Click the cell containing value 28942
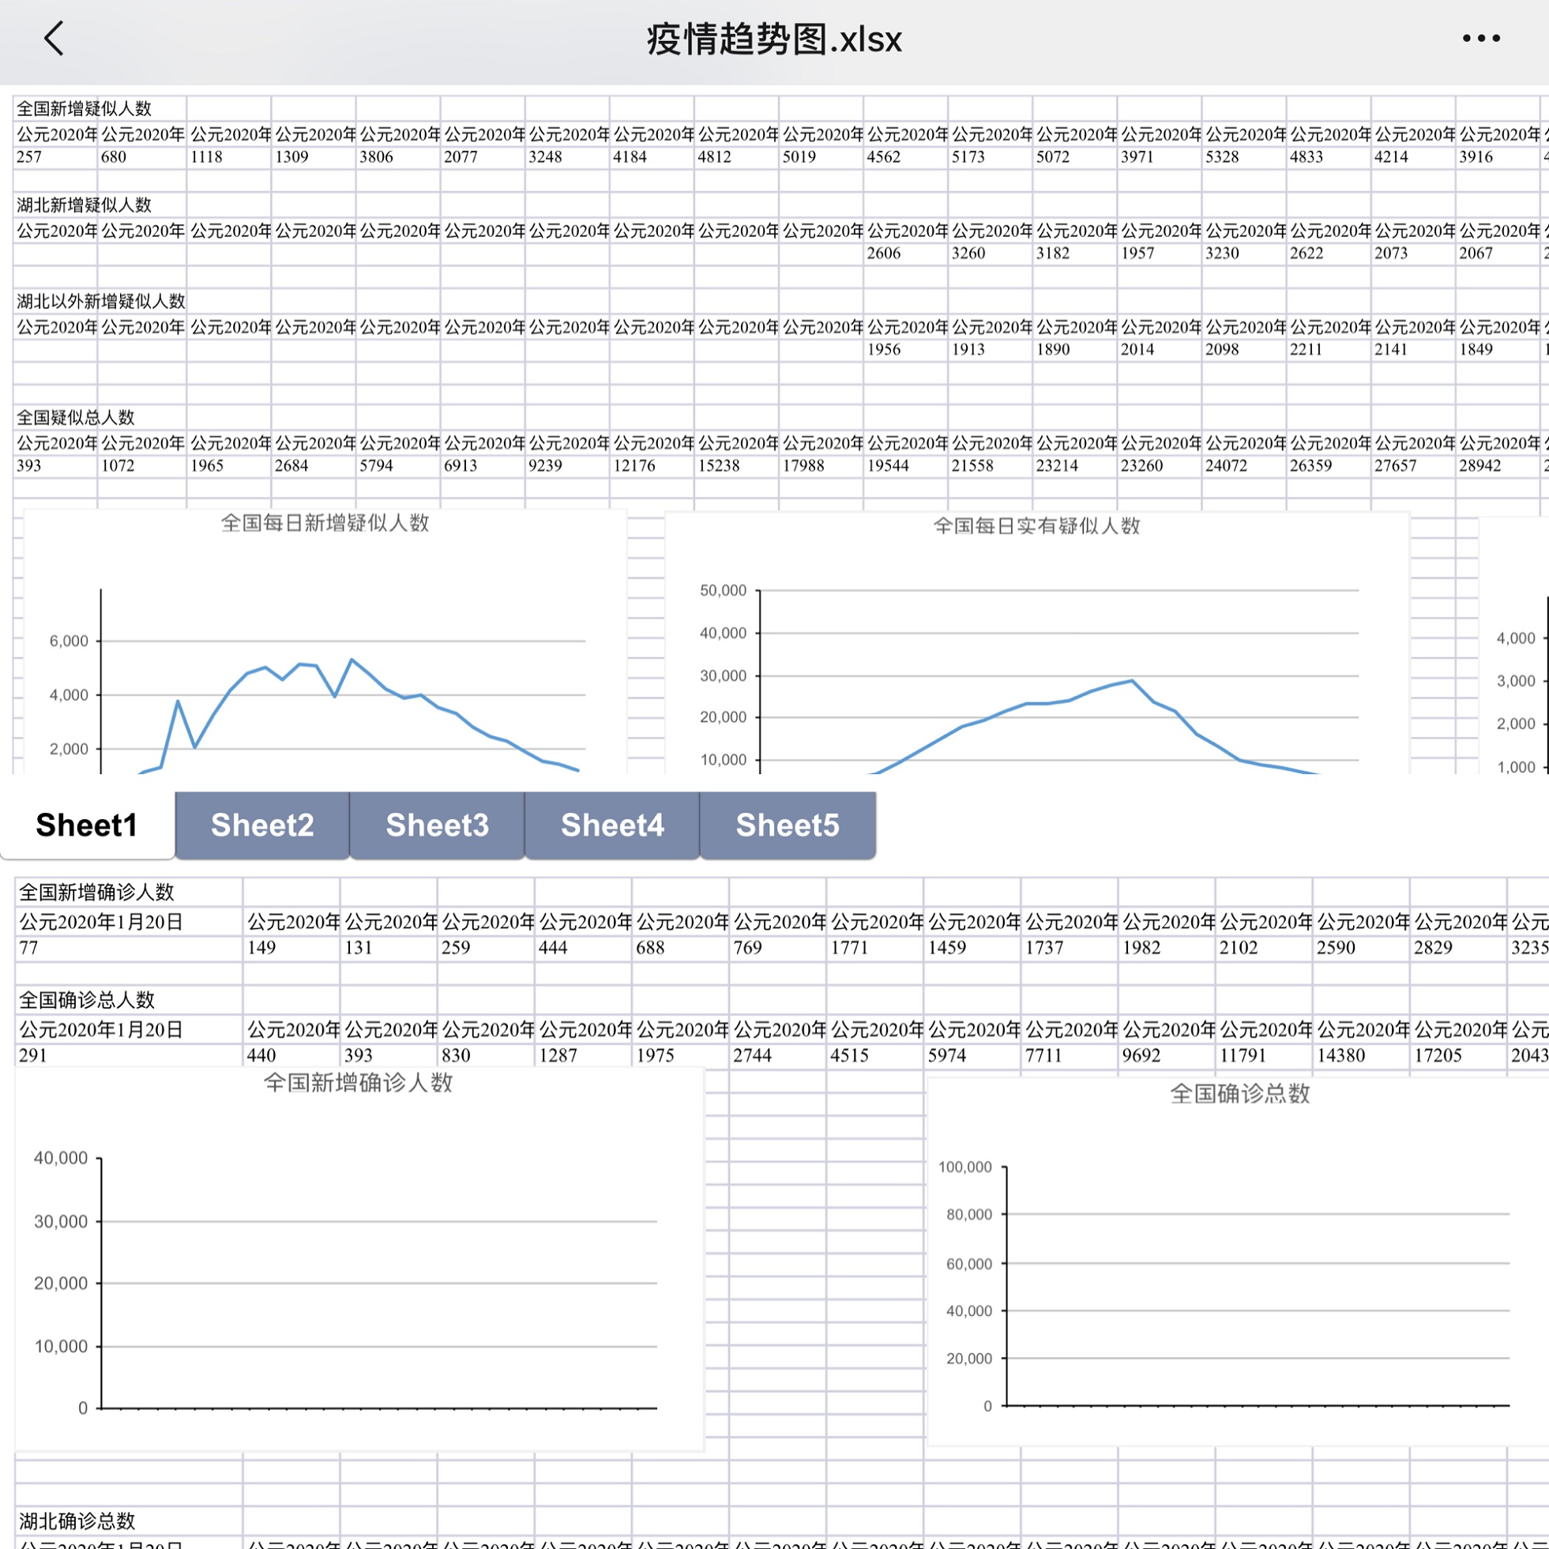The width and height of the screenshot is (1549, 1549). (1479, 466)
